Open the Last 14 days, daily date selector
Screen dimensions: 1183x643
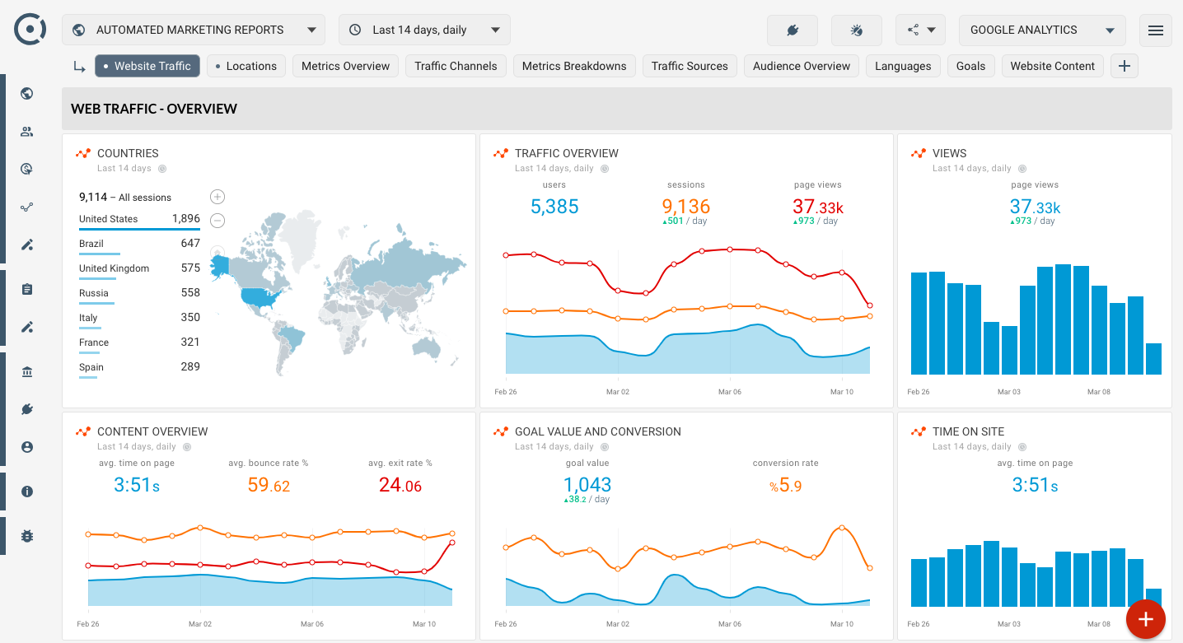click(424, 30)
